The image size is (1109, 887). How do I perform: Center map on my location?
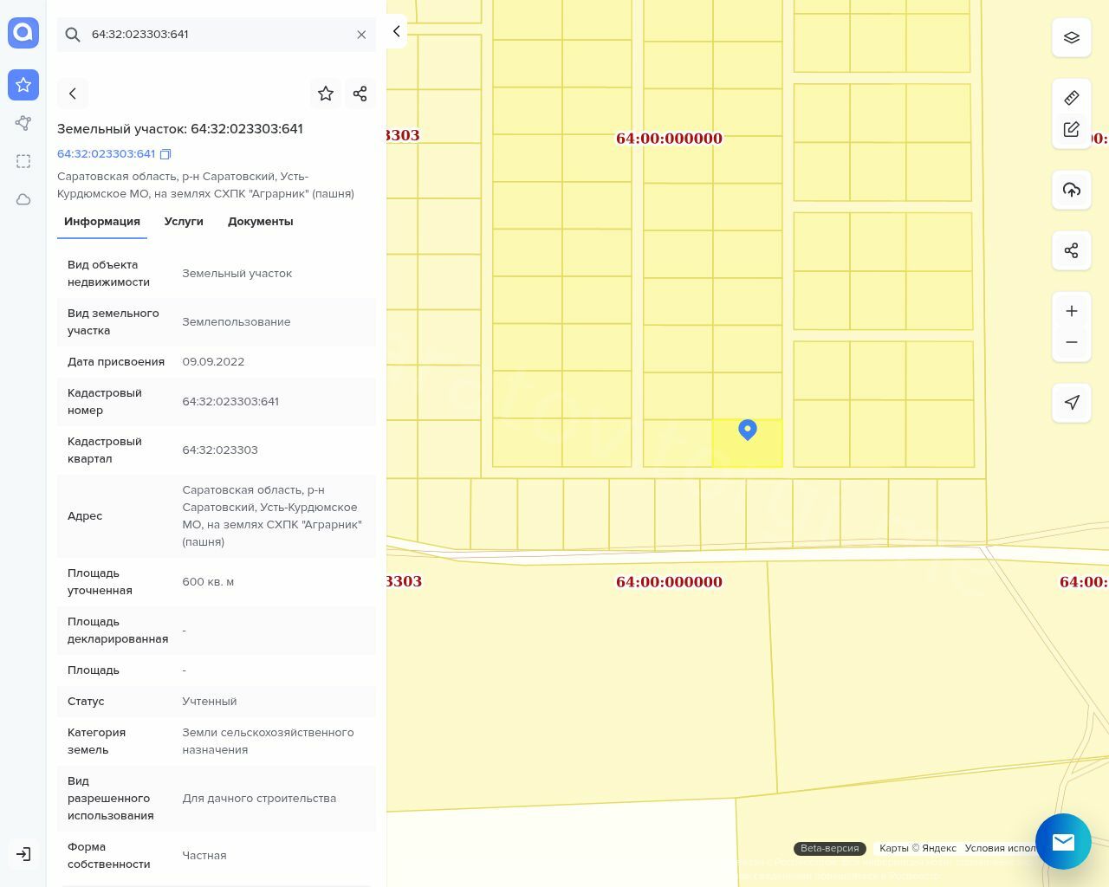coord(1071,403)
